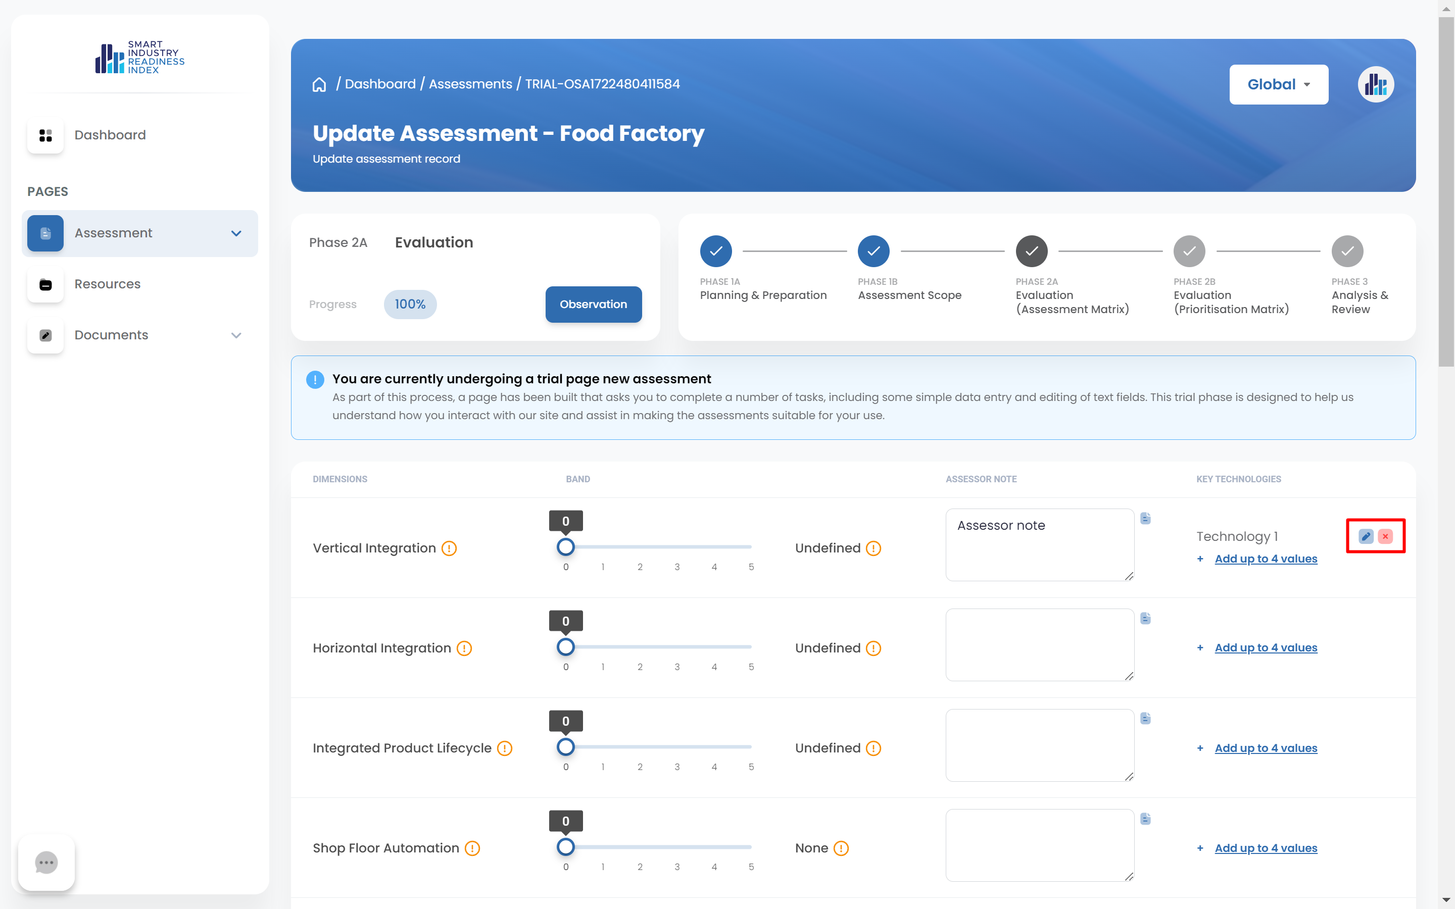This screenshot has width=1455, height=909.
Task: Click Phase 1A Planning & Preparation step circle
Action: (x=715, y=251)
